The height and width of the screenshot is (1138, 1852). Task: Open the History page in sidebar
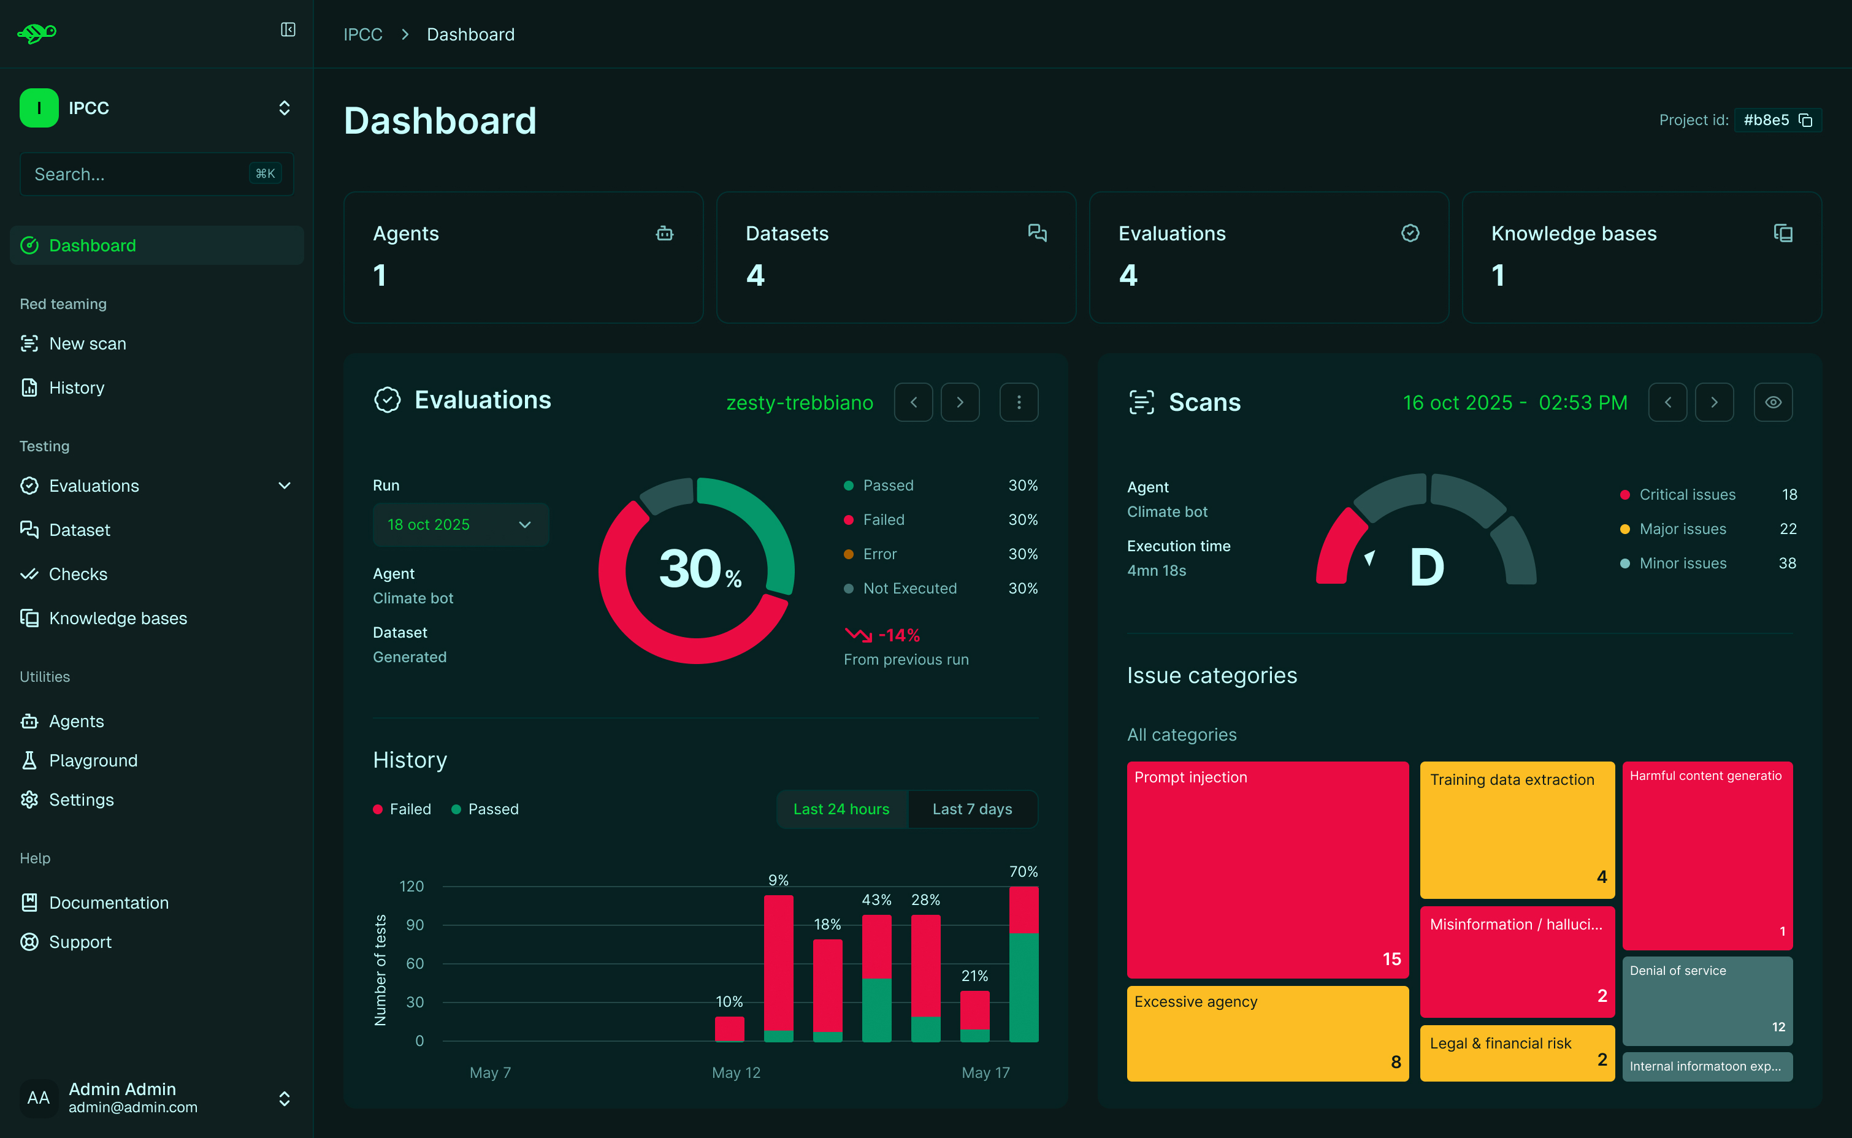click(x=77, y=388)
